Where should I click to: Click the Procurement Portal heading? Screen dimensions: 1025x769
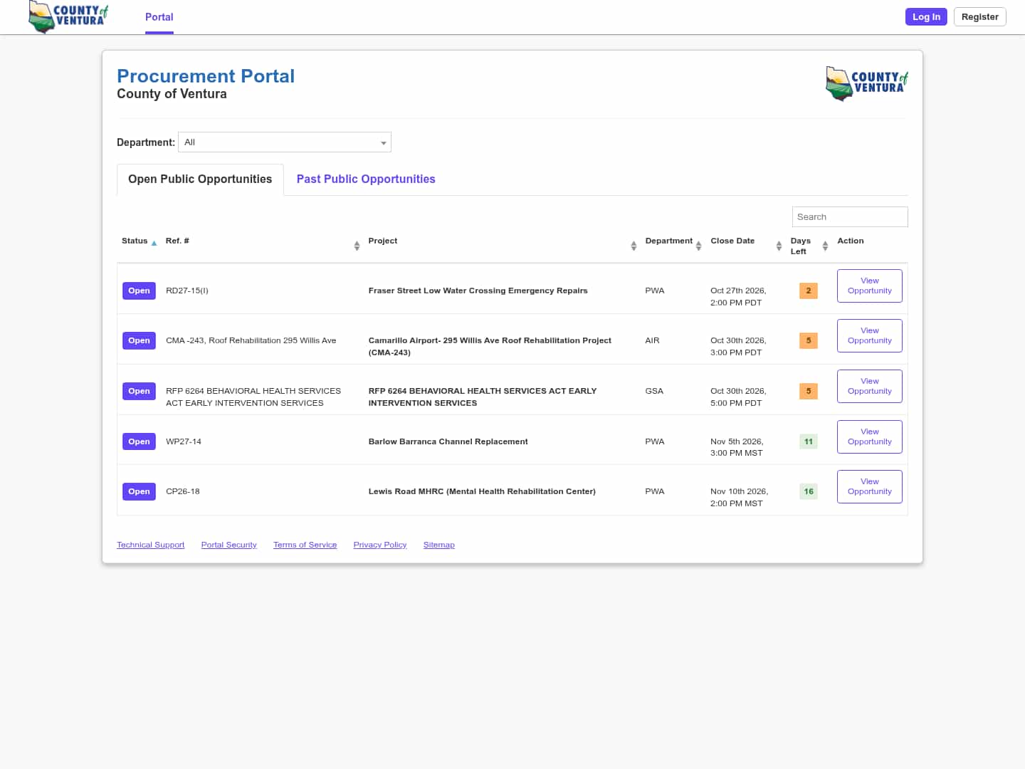coord(206,76)
